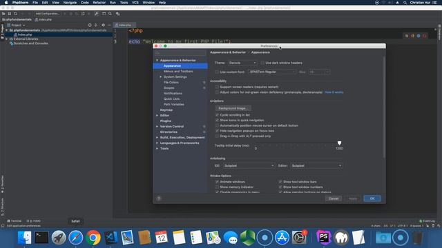Enable Use dark window headers checkbox

(262, 63)
